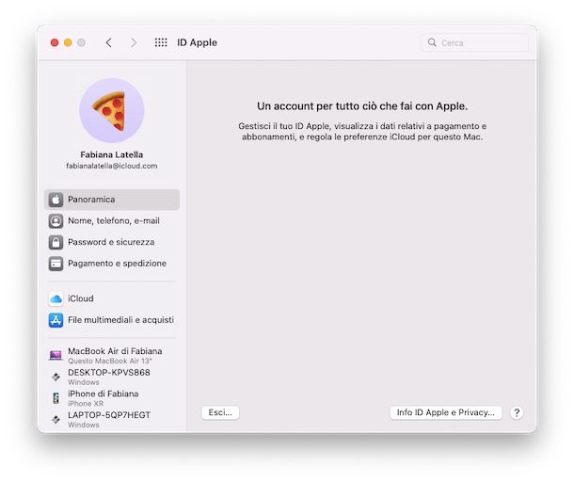Select MacBook Air di Fabiana device
This screenshot has width=574, height=482.
coord(115,351)
